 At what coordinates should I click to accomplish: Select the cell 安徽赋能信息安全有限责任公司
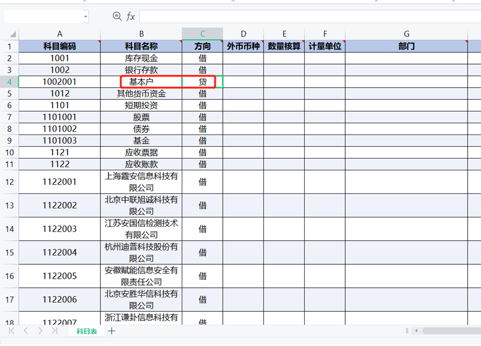[x=141, y=276]
